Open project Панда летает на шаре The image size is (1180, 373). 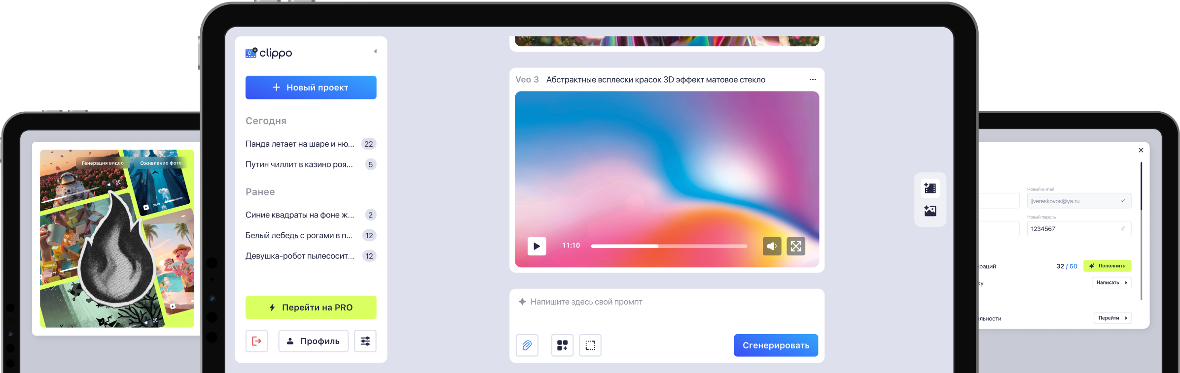(300, 144)
